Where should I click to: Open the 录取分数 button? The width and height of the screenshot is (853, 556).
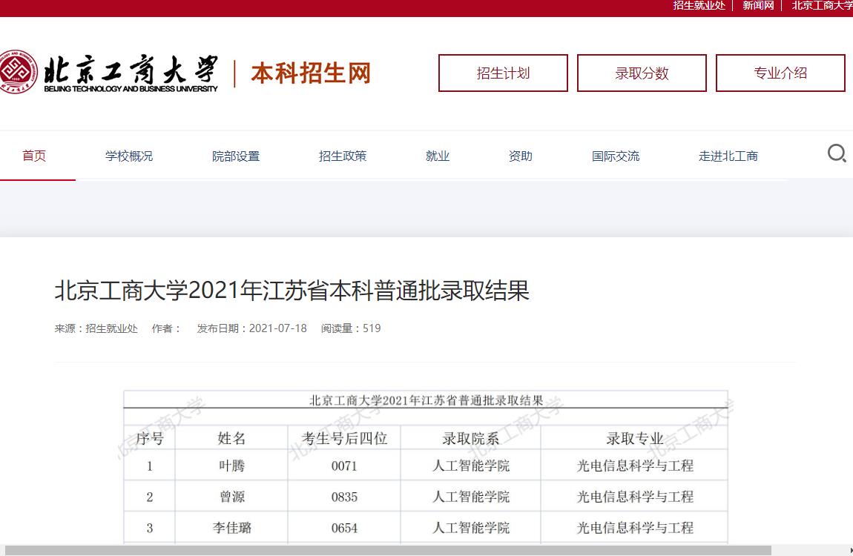(x=642, y=73)
